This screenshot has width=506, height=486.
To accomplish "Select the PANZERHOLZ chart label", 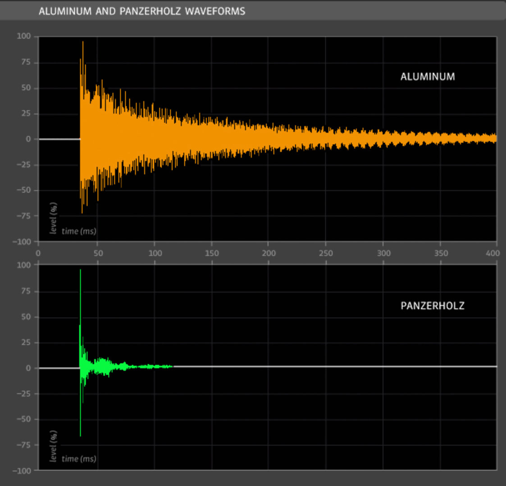I will point(432,306).
